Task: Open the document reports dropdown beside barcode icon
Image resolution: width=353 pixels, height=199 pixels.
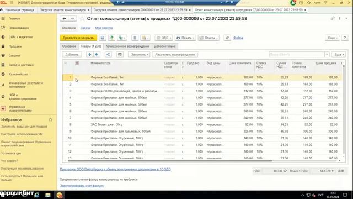Action: (146, 38)
